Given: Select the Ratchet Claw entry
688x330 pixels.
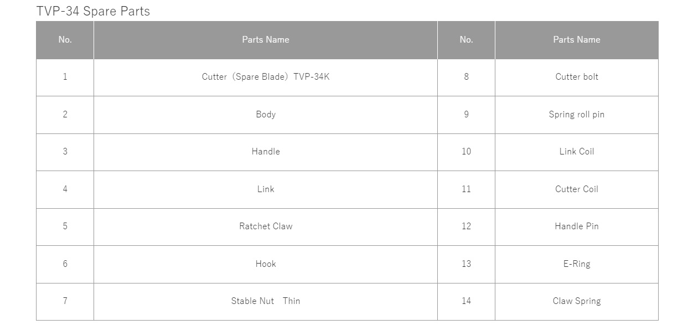Looking at the screenshot, I should click(x=266, y=226).
